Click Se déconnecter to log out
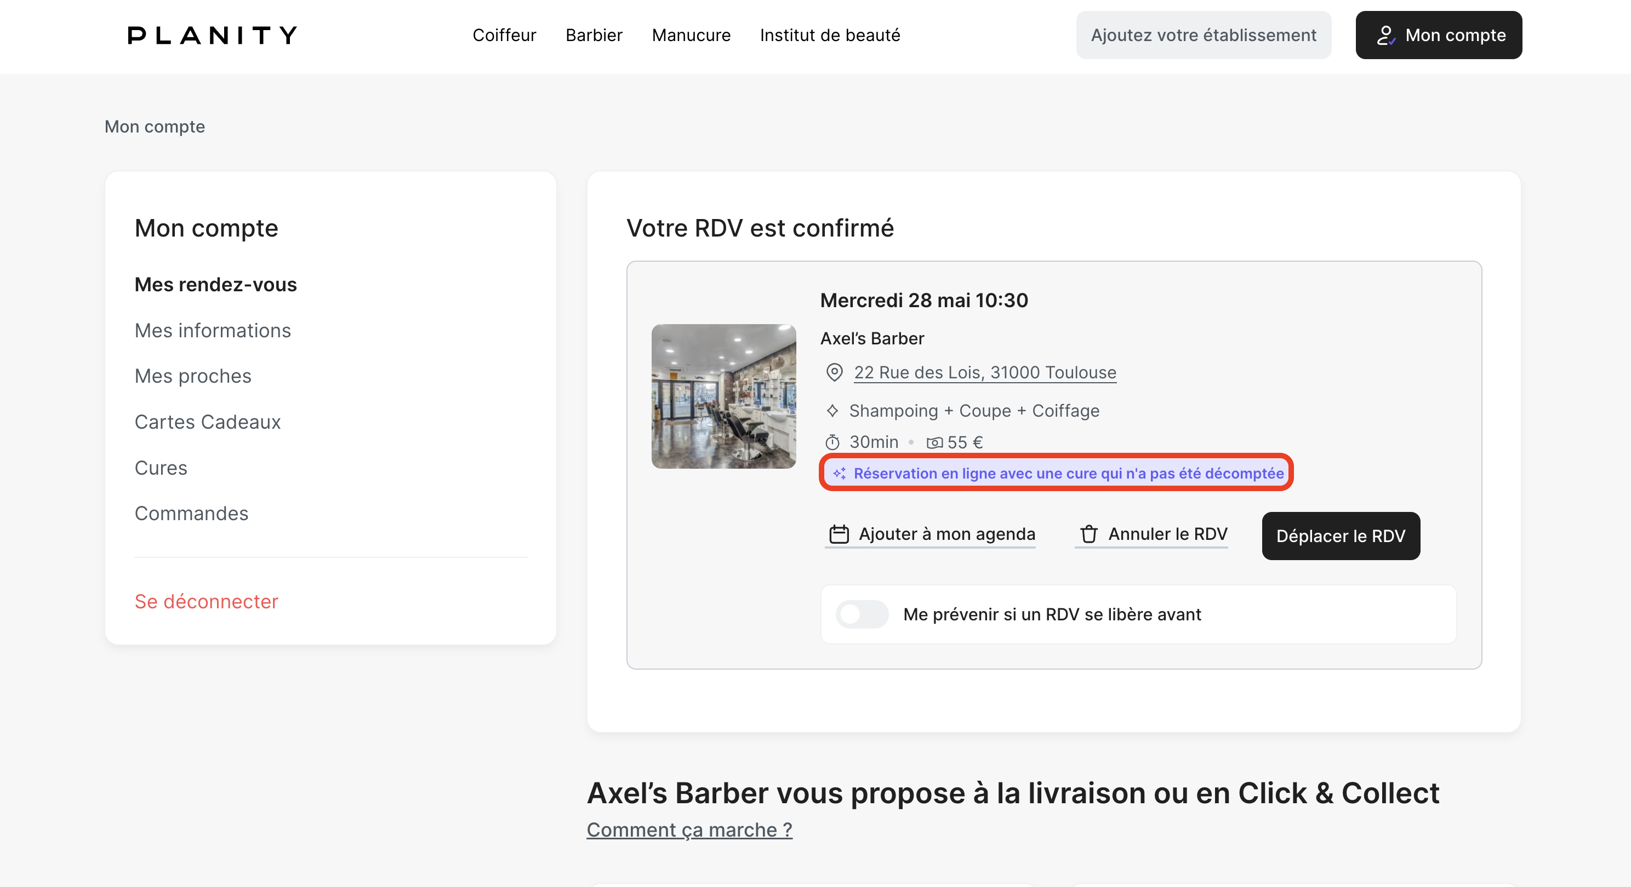This screenshot has height=887, width=1631. pyautogui.click(x=206, y=601)
